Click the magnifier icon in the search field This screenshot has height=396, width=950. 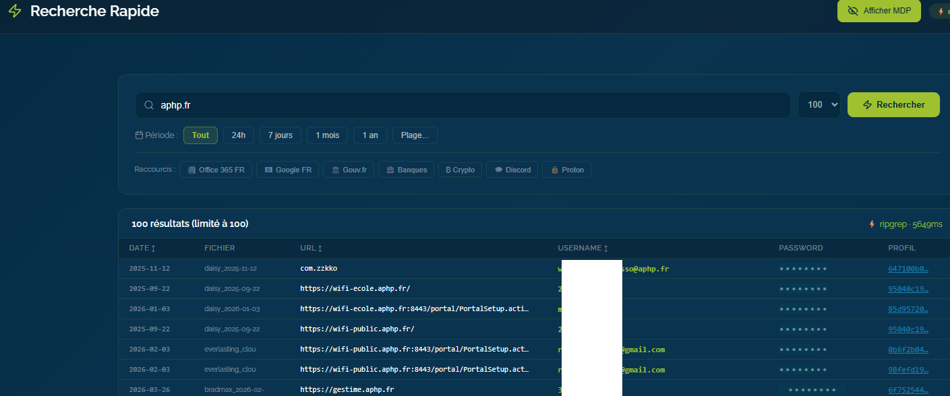[149, 105]
